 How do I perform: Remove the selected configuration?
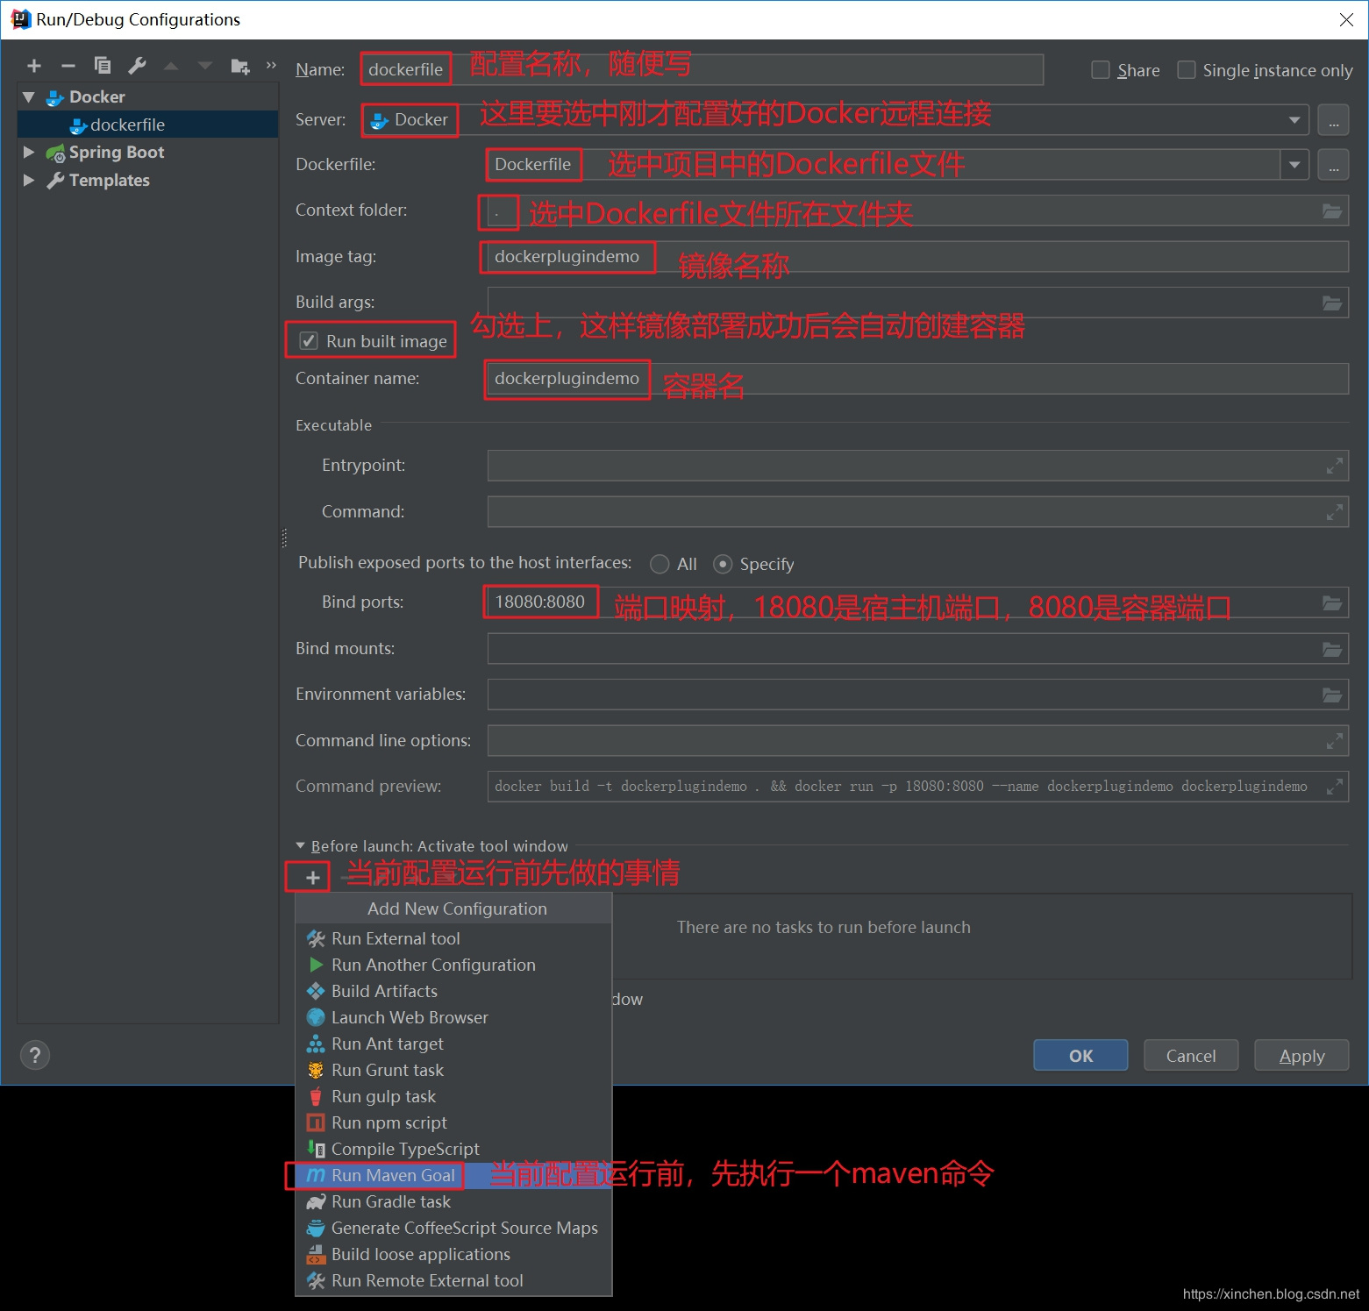tap(68, 65)
